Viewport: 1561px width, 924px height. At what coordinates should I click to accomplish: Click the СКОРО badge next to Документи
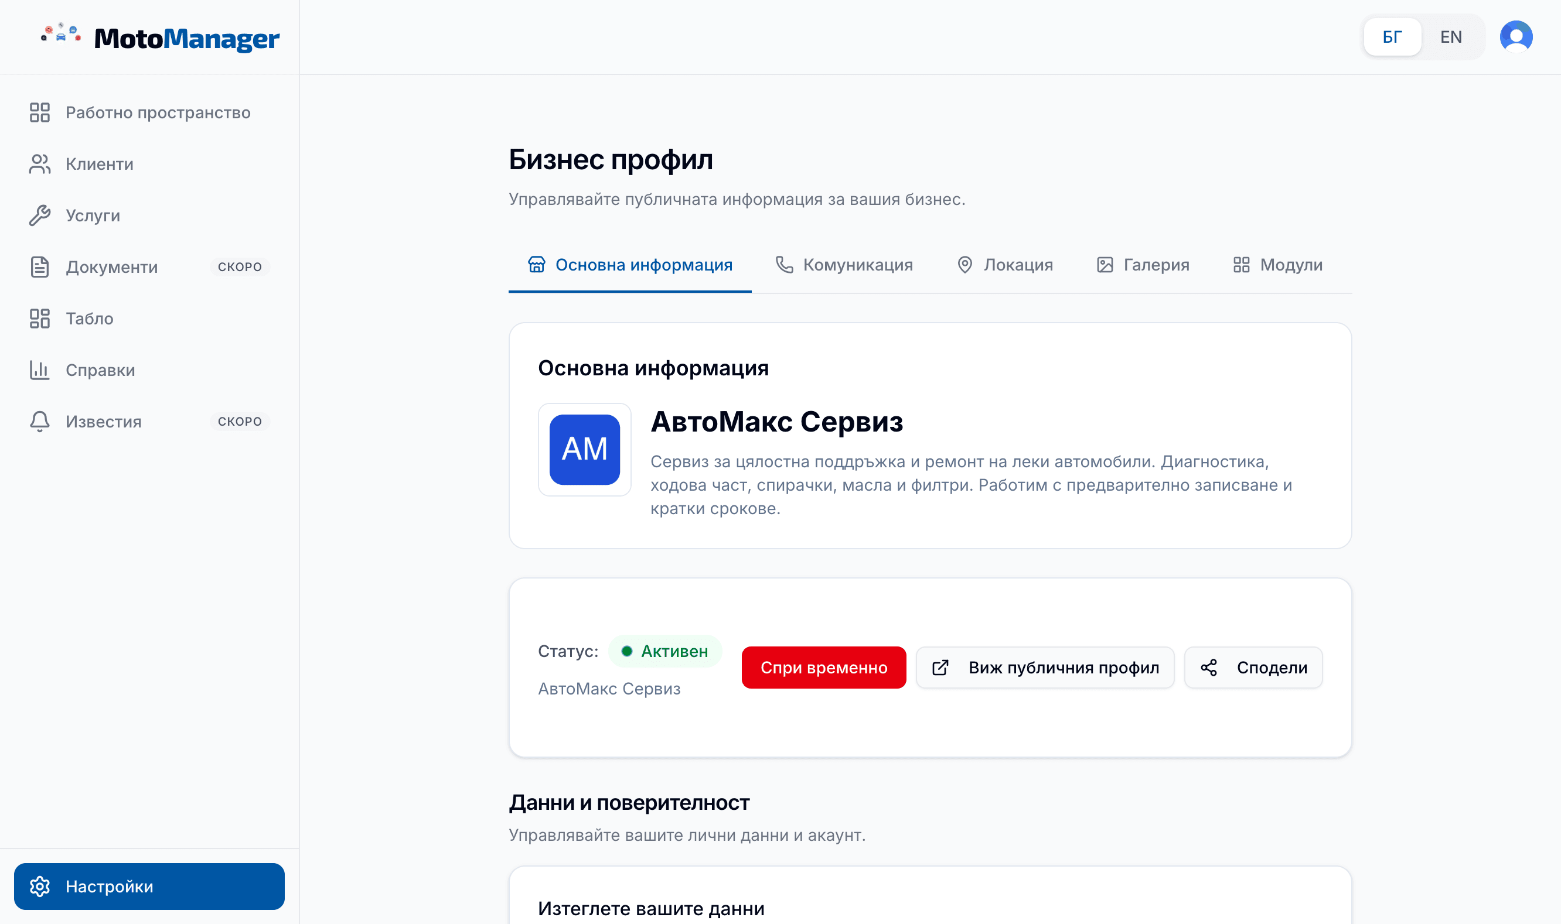click(x=240, y=267)
